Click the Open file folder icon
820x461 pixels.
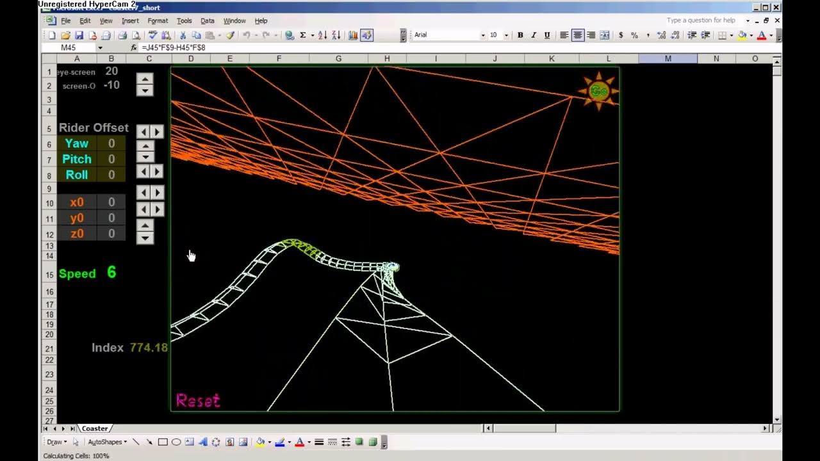65,35
